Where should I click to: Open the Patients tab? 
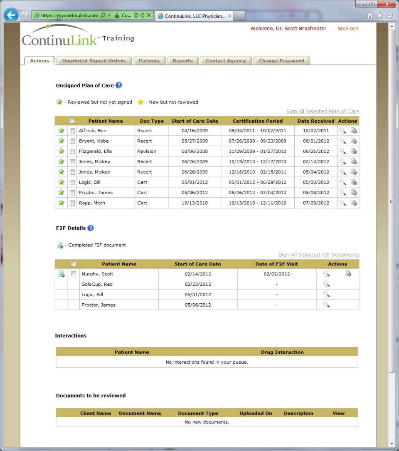(149, 61)
